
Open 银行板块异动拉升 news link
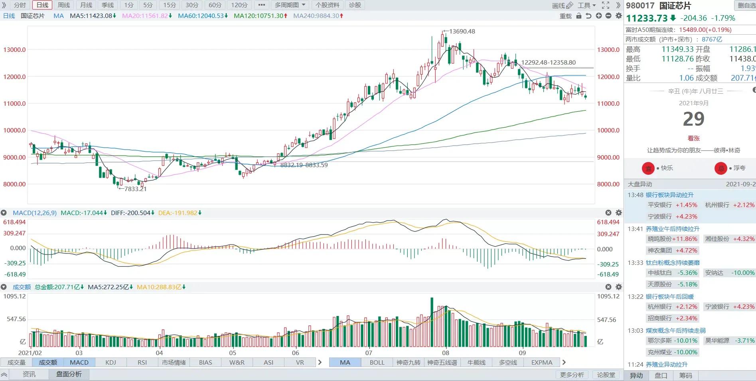pyautogui.click(x=670, y=195)
